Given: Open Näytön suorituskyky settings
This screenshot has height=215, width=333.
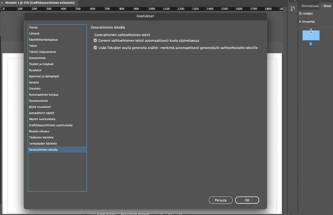Looking at the screenshot, I should [x=57, y=119].
